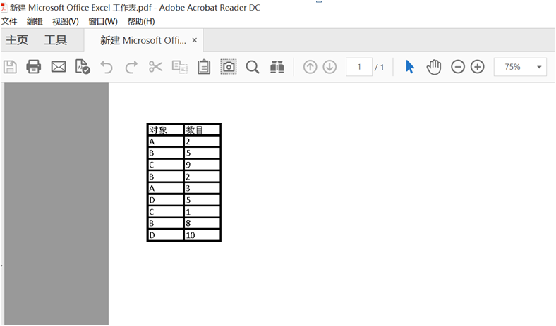
Task: Zoom out with minus button
Action: (458, 67)
